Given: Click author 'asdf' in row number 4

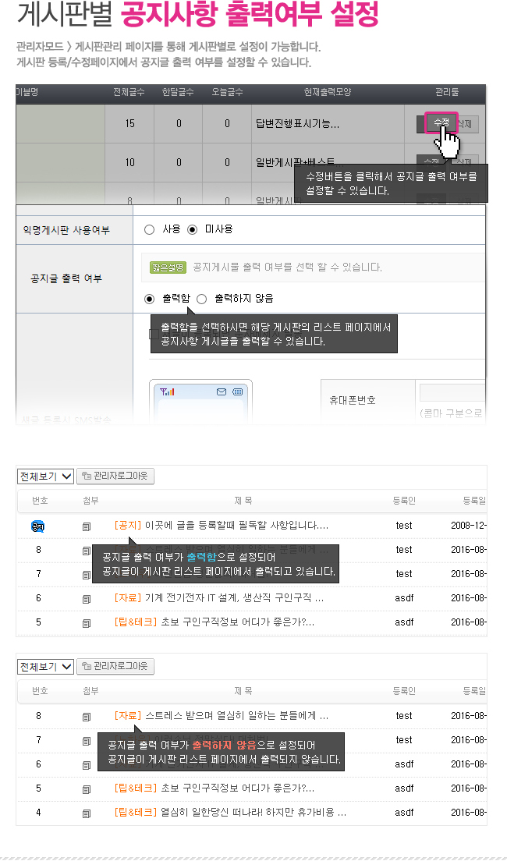Looking at the screenshot, I should coord(404,812).
